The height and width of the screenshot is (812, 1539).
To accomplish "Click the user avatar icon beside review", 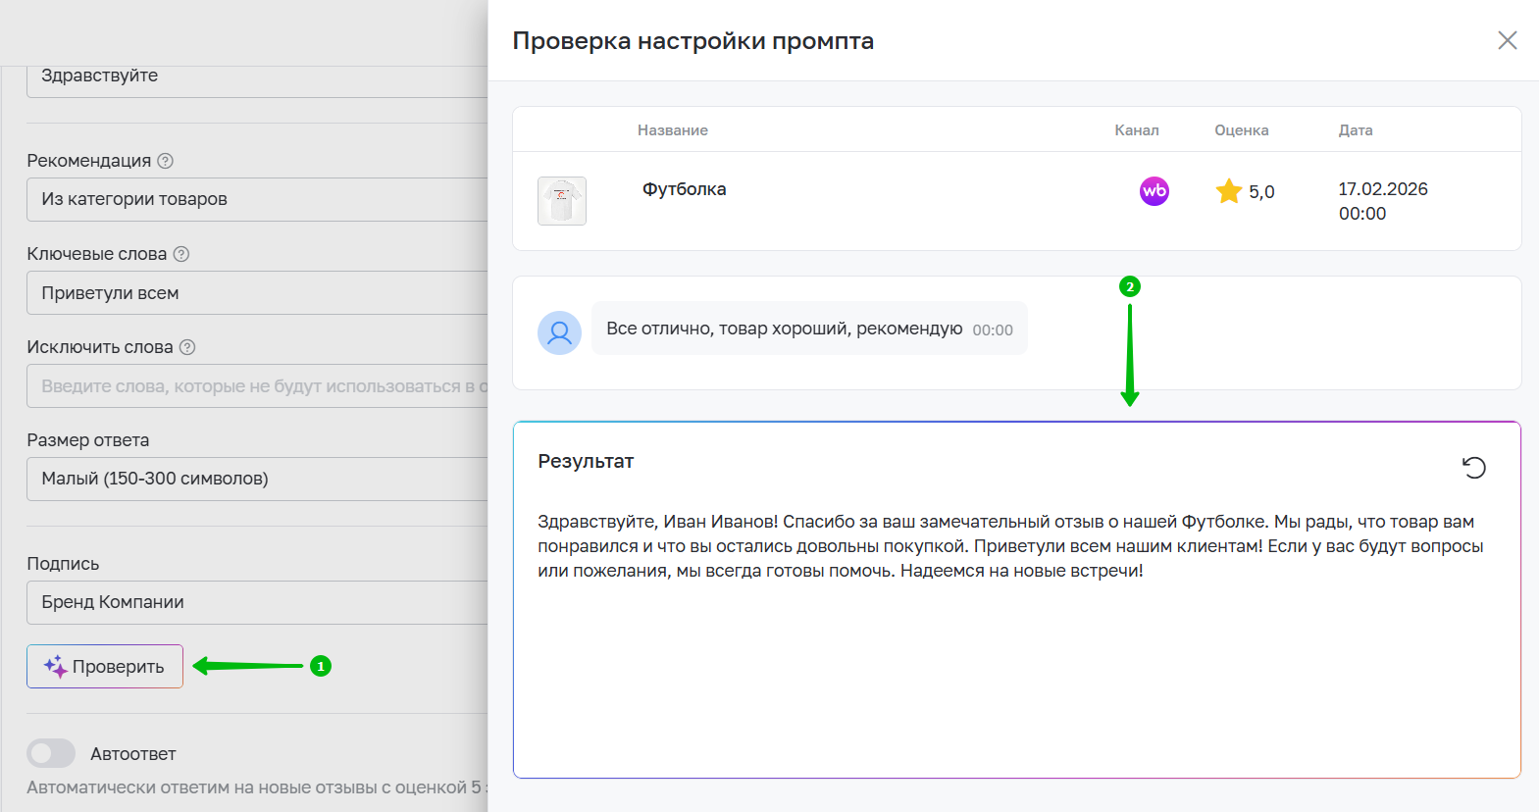I will (559, 333).
